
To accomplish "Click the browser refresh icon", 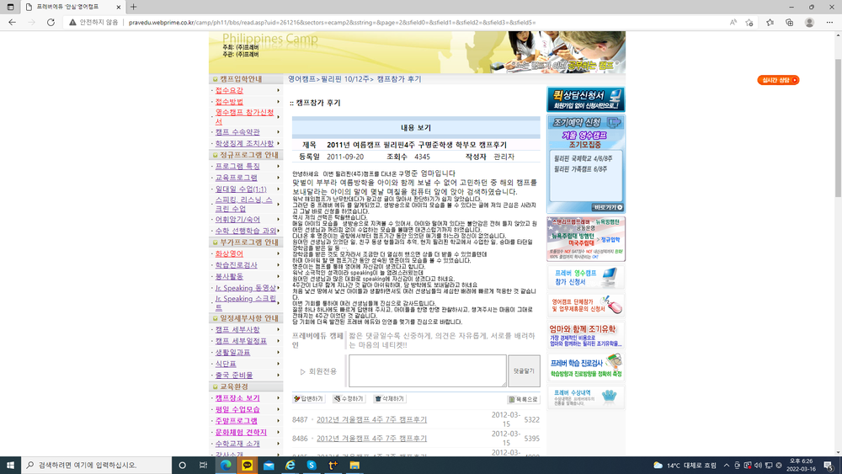I will (x=51, y=23).
